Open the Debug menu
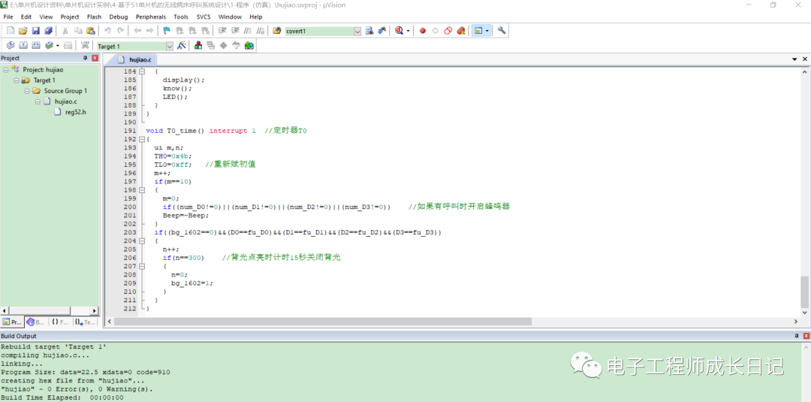This screenshot has width=811, height=402. point(119,17)
